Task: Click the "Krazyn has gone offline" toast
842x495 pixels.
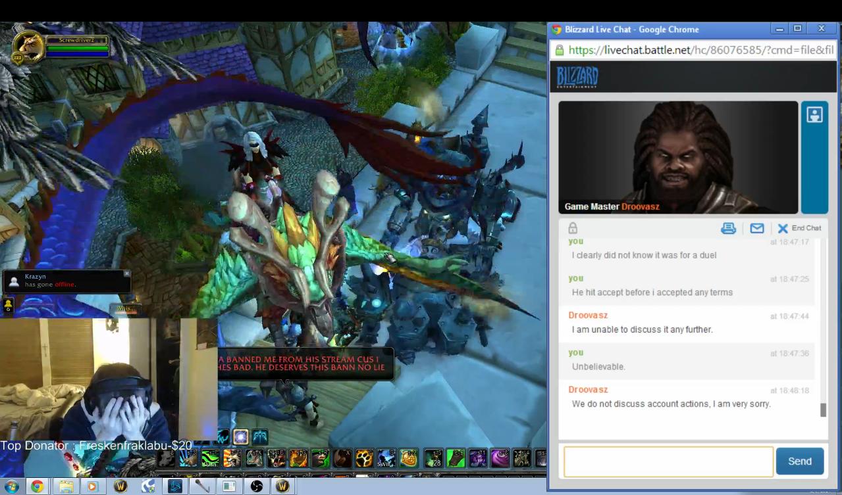Action: (67, 281)
